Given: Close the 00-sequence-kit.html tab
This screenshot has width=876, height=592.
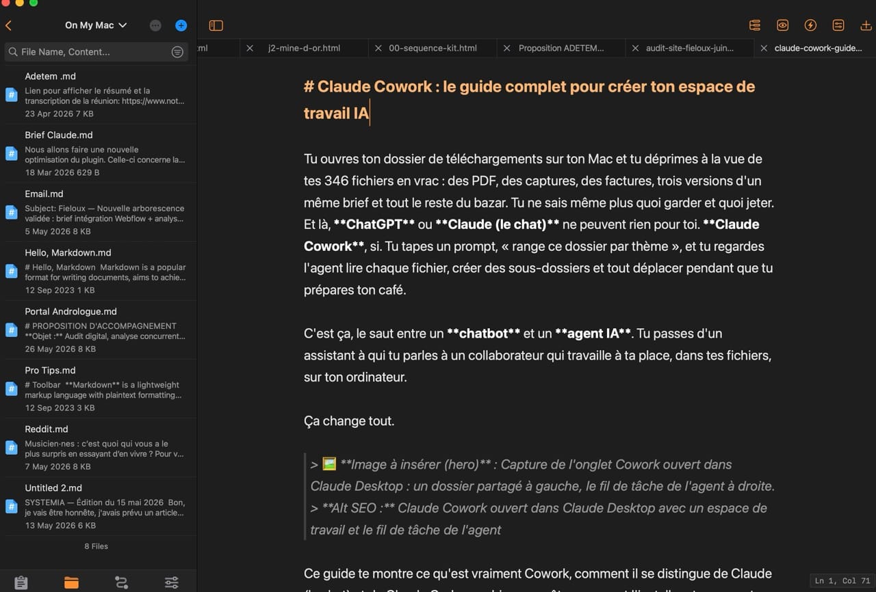Looking at the screenshot, I should click(x=378, y=48).
